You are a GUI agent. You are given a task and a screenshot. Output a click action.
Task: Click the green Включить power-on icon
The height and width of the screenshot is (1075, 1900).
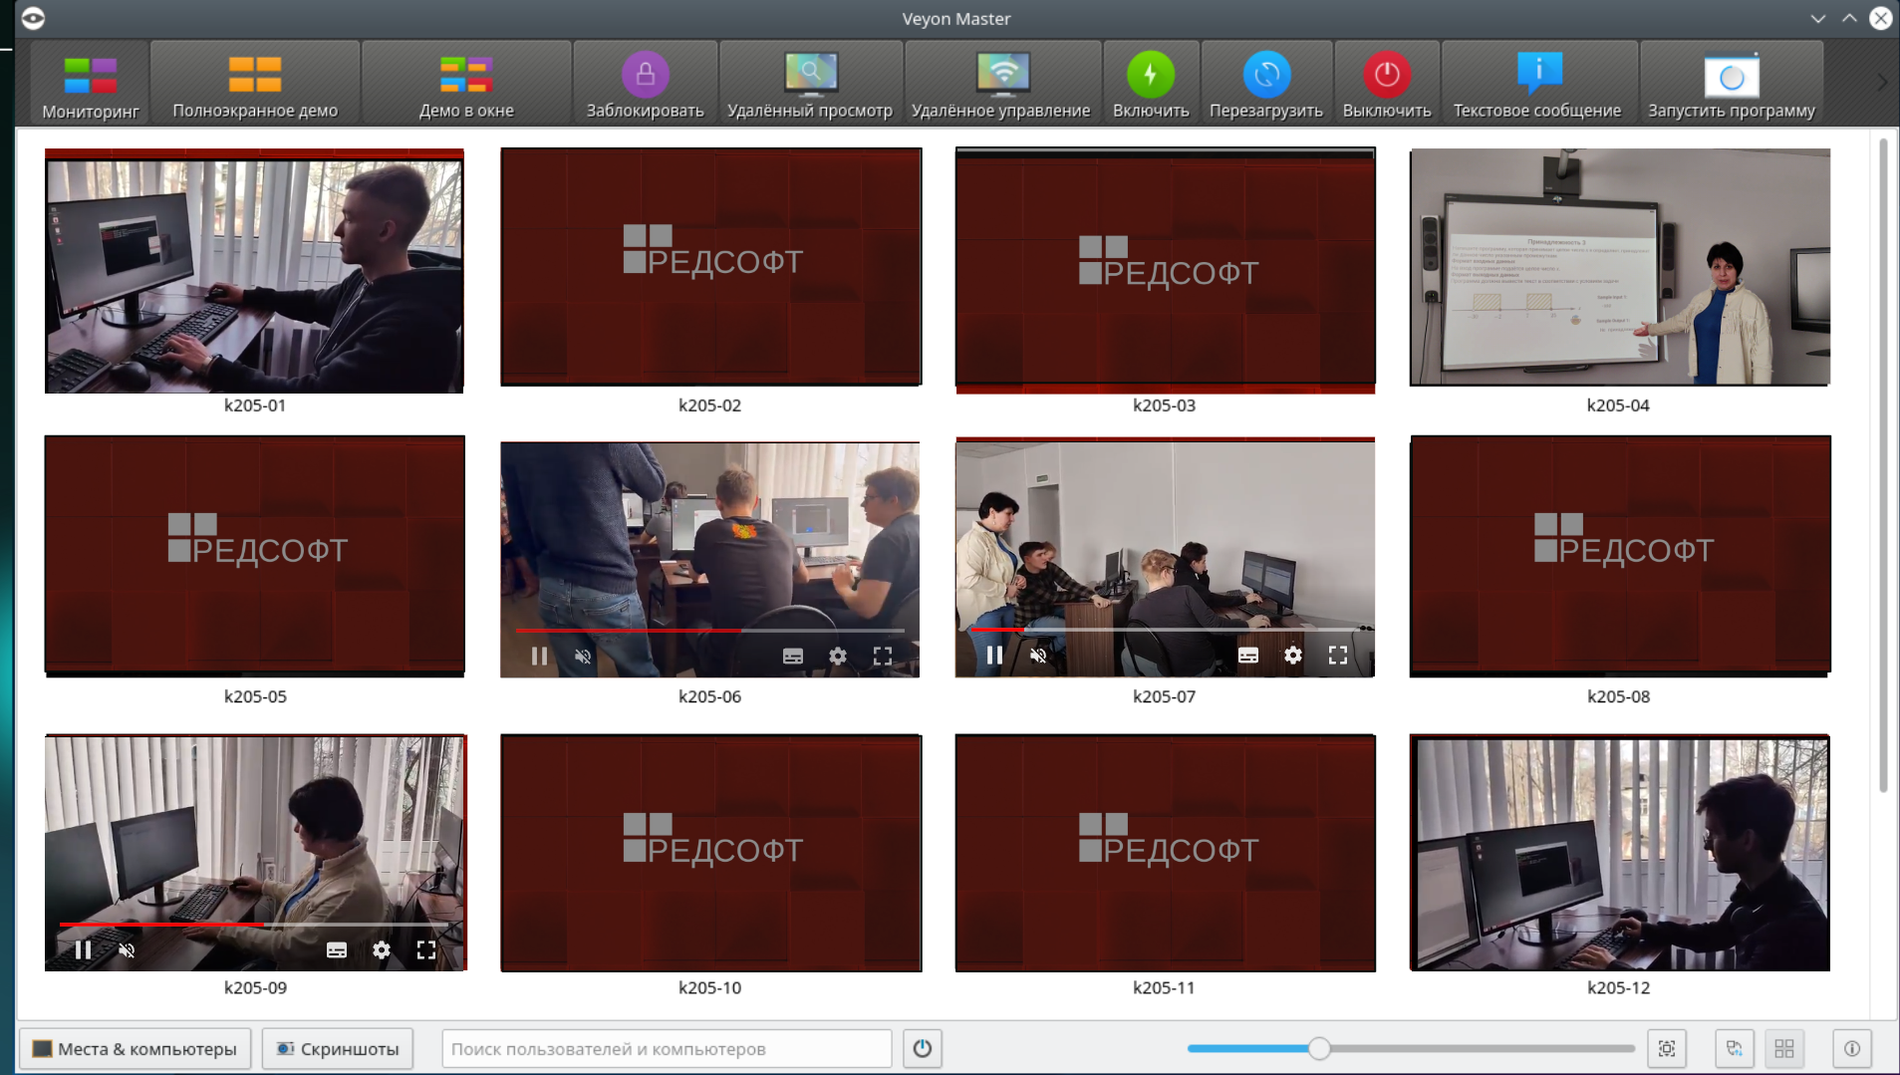(1151, 74)
